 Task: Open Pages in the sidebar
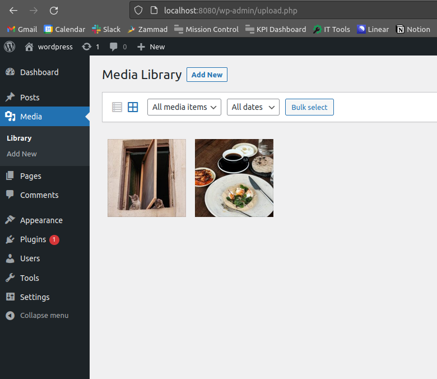[x=45, y=176]
